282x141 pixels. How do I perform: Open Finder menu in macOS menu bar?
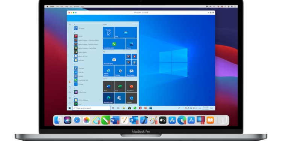pos(52,6)
